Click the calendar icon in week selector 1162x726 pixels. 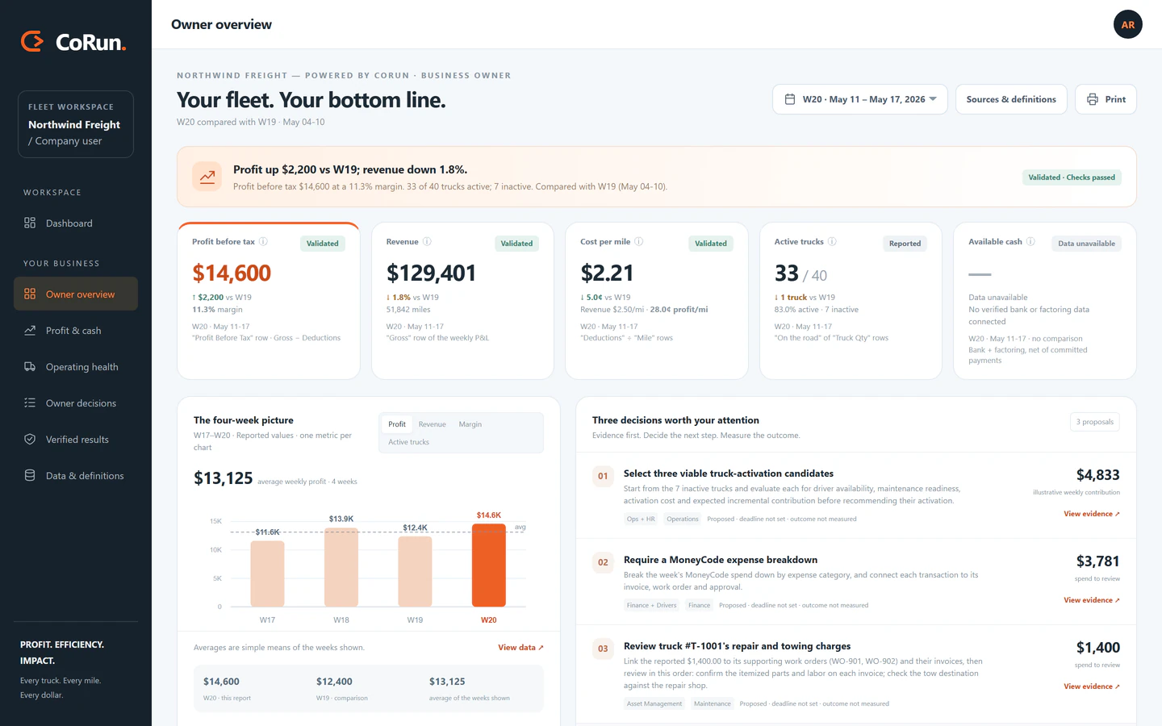[x=790, y=99]
